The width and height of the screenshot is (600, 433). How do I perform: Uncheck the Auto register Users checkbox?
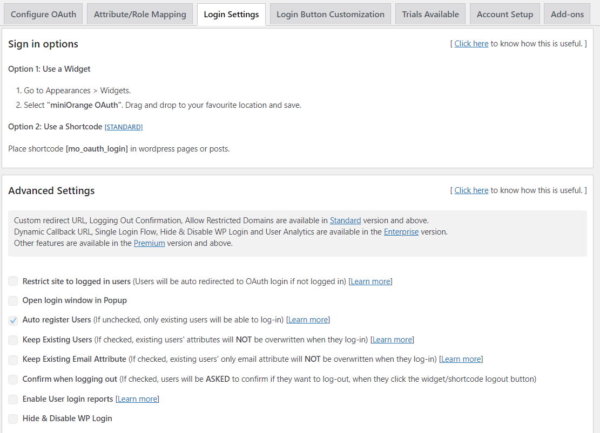[13, 320]
